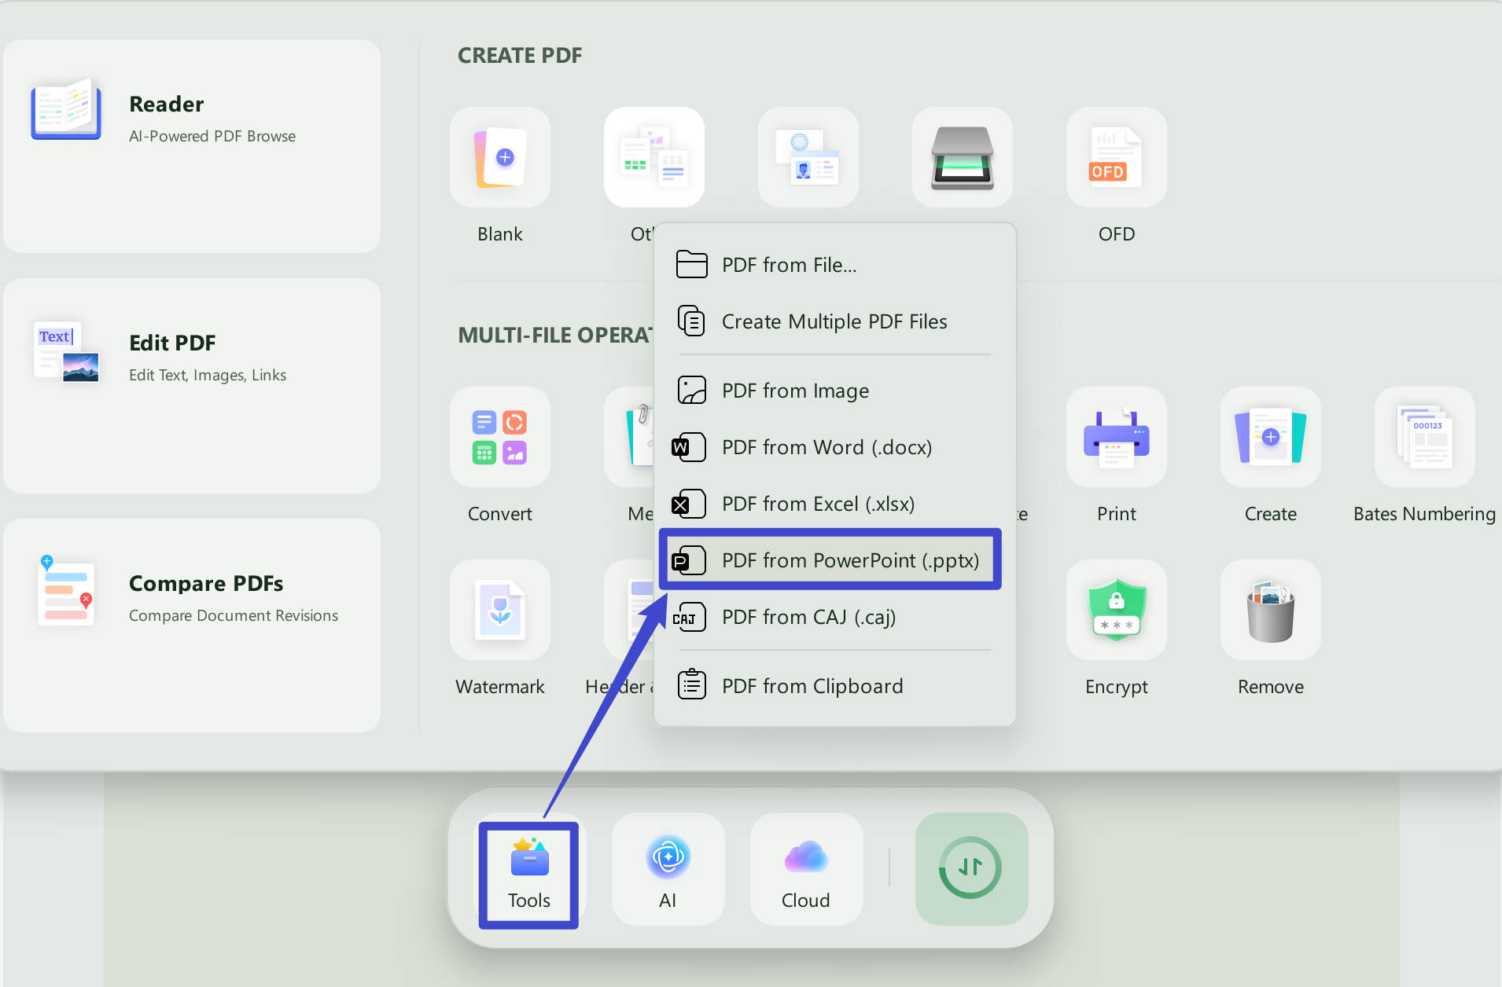
Task: Open the Encrypt tool
Action: coord(1117,610)
